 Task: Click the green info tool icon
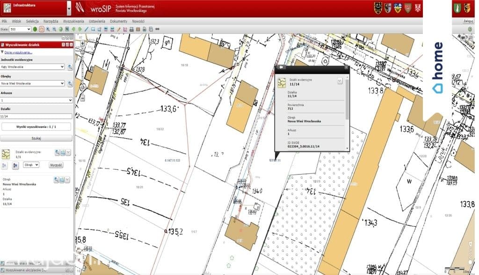point(35,29)
